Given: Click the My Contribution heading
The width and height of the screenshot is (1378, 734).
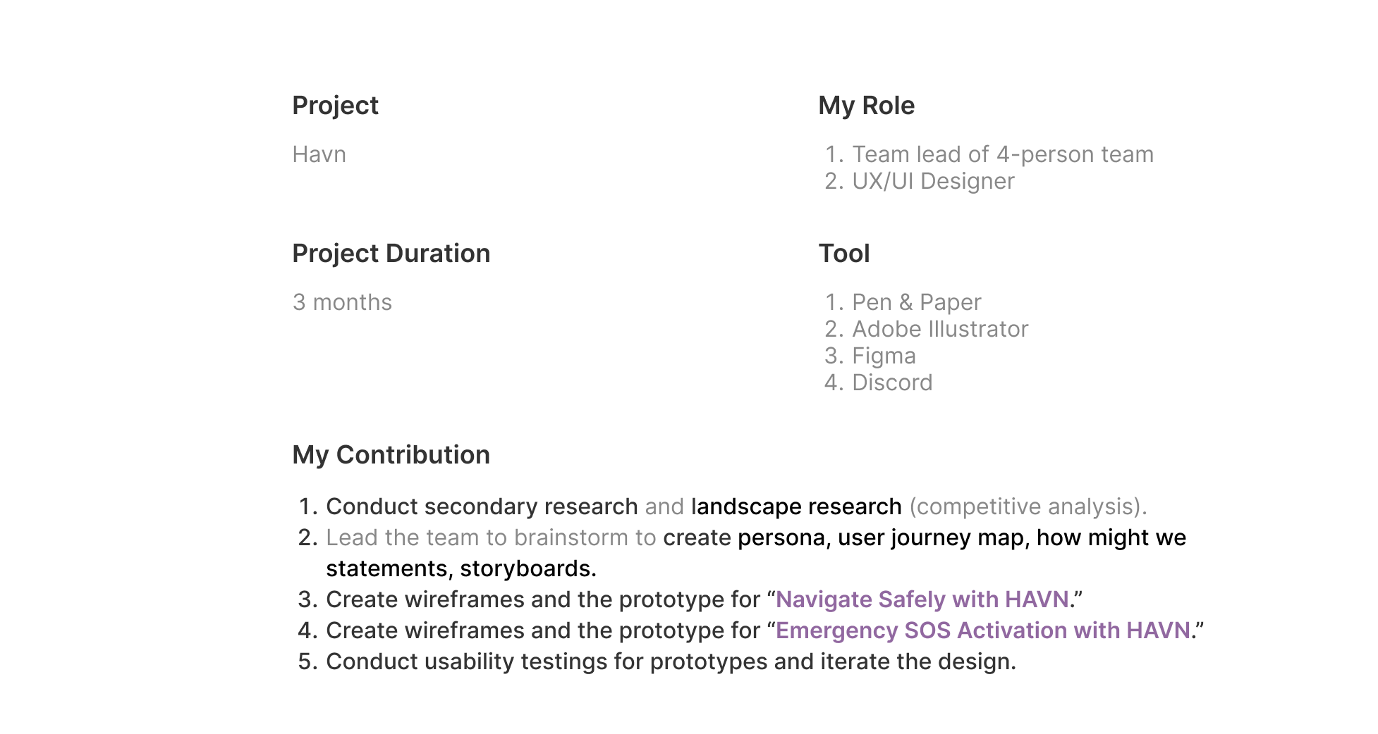Looking at the screenshot, I should [x=391, y=455].
